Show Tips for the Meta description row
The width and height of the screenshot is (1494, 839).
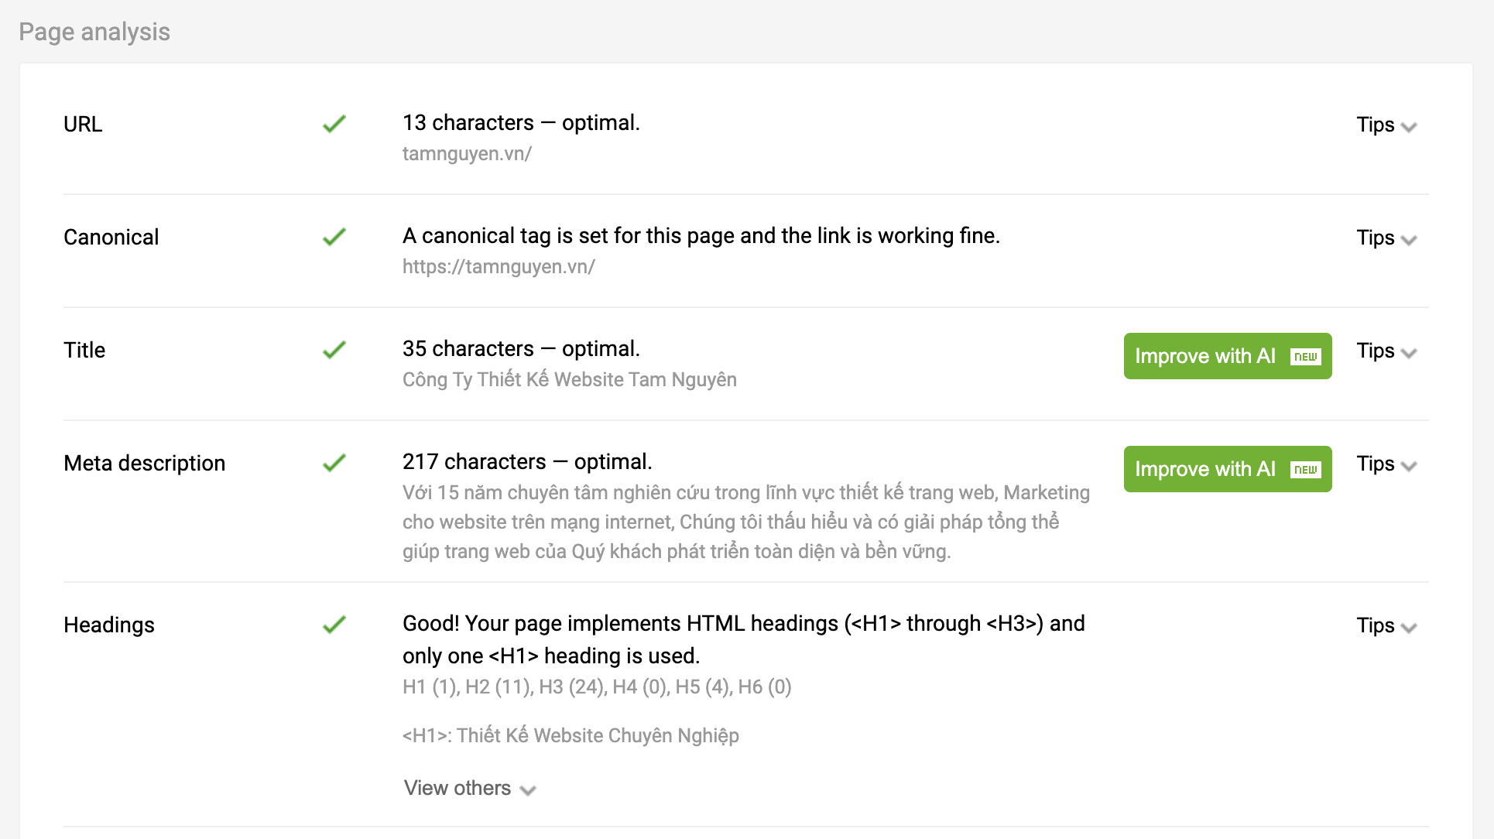coord(1386,464)
